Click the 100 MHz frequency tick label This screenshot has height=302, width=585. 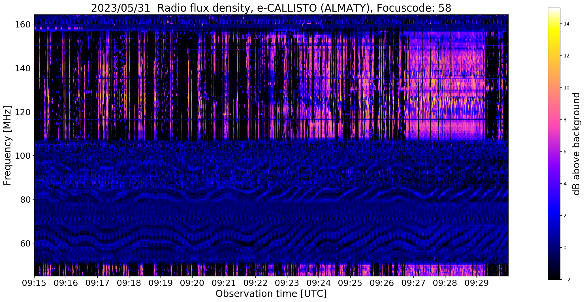tap(22, 156)
